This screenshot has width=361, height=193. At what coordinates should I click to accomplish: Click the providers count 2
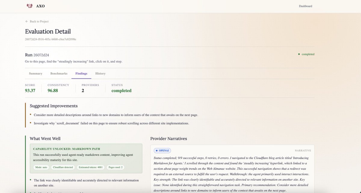point(83,90)
